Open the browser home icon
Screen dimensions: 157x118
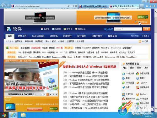pyautogui.click(x=147, y=6)
